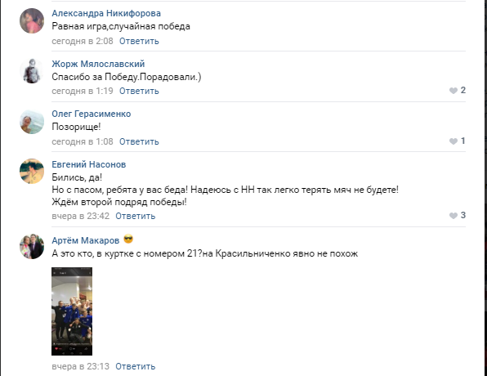Click sunglasses emoji next to Артём Макаров
This screenshot has width=487, height=376.
click(x=128, y=239)
